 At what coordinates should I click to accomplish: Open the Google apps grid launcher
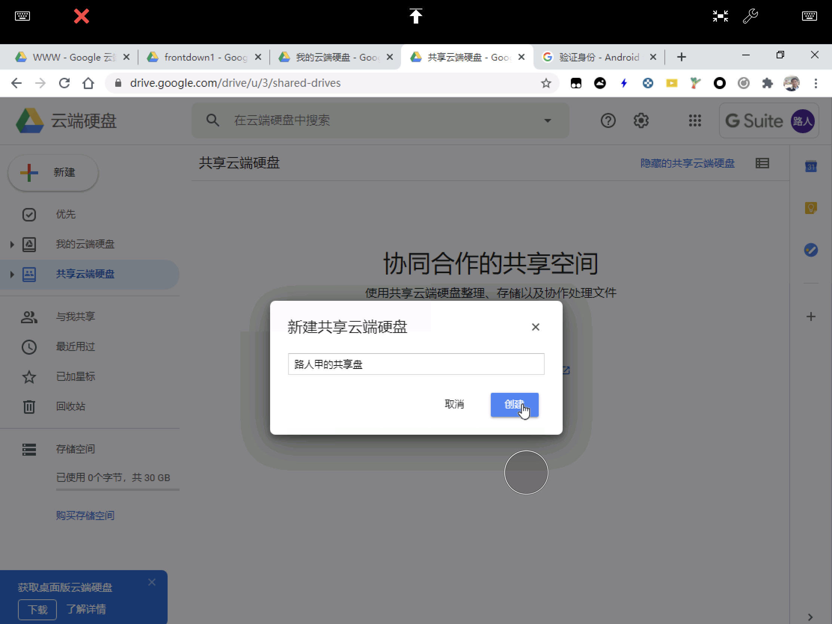(694, 121)
